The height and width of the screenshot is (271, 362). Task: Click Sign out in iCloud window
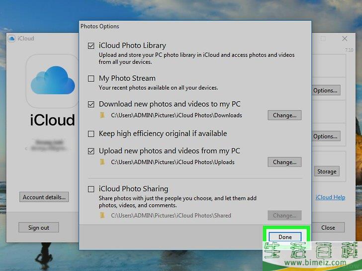point(39,227)
